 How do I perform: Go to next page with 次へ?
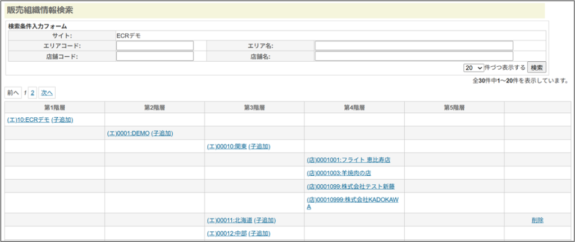click(47, 93)
